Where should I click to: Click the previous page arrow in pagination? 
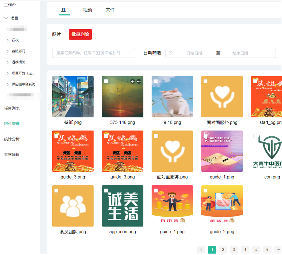click(201, 250)
